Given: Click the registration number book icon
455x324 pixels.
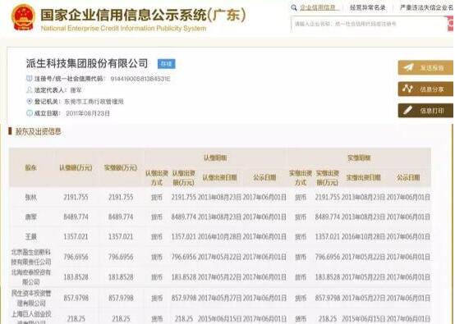Looking at the screenshot, I should [30, 79].
